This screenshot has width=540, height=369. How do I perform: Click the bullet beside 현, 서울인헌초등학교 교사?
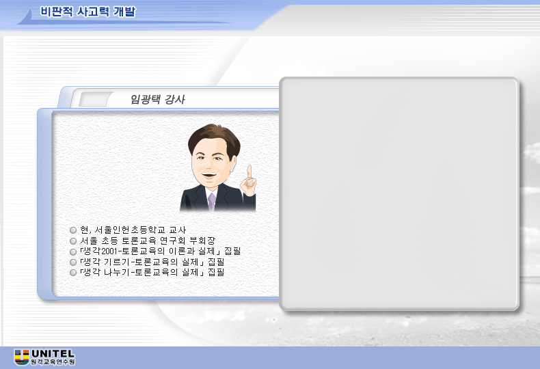pos(73,230)
